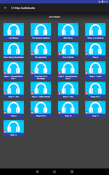Image resolution: width=109 pixels, height=175 pixels.
Task: Open the Step 10 headphones icon
Action: point(68,108)
